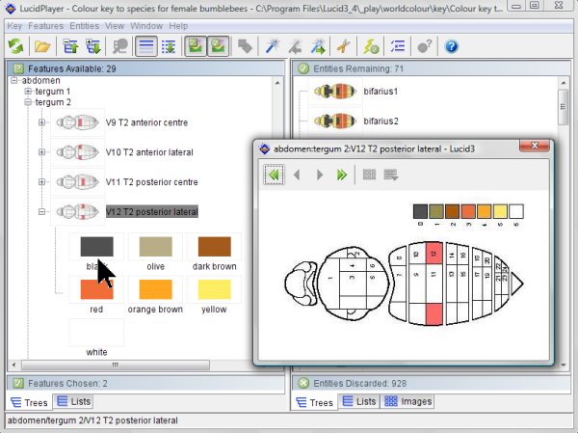Image resolution: width=578 pixels, height=433 pixels.
Task: Go to next image in viewer
Action: point(319,175)
